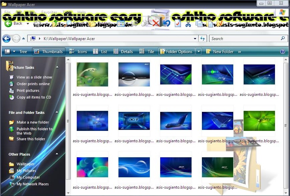The height and width of the screenshot is (196, 290).
Task: Collapse the Picture Tasks section
Action: (57, 67)
